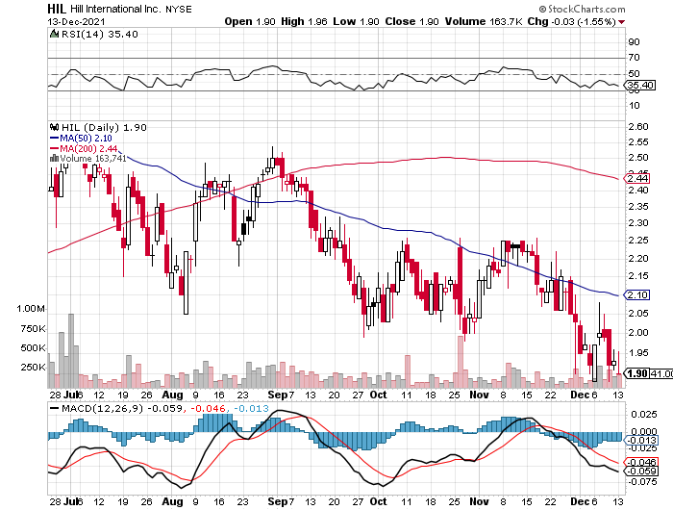Click the RSI indicator mountain icon
Image resolution: width=673 pixels, height=510 pixels.
tap(54, 34)
